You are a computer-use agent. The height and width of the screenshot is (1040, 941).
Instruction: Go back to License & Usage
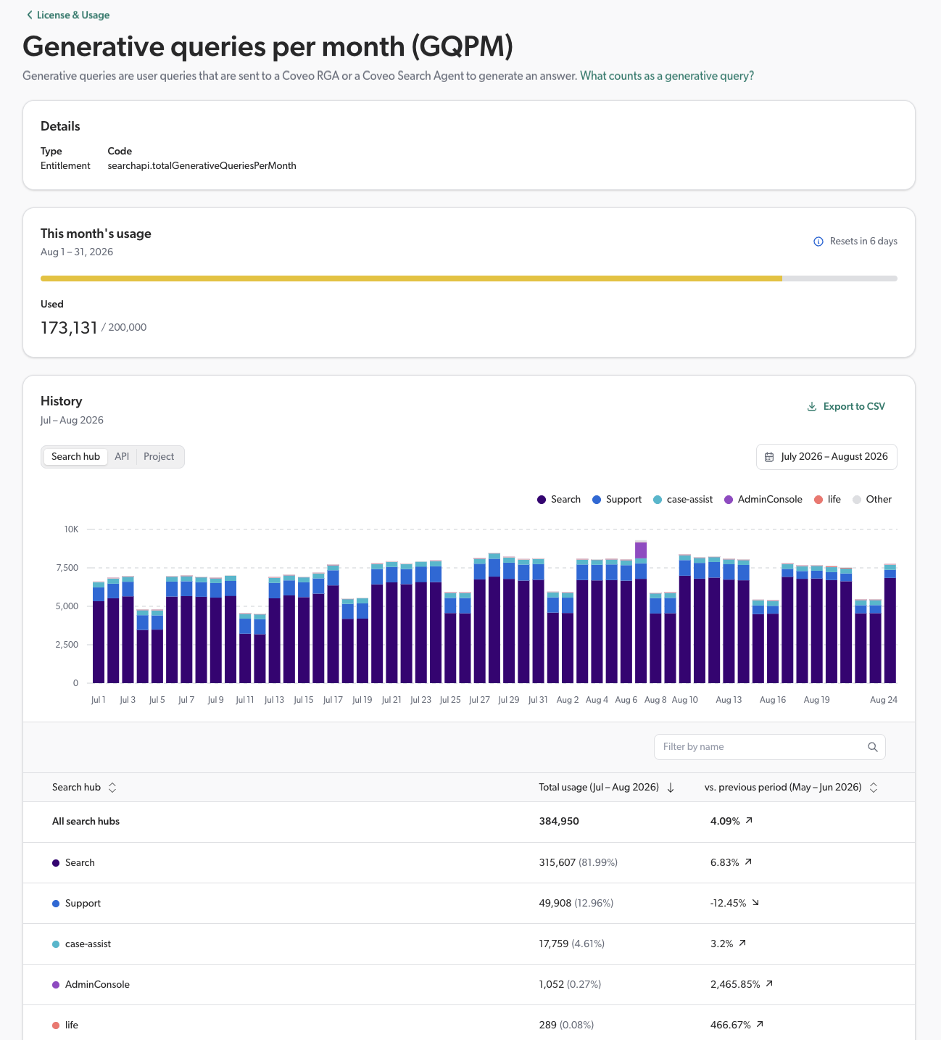68,15
